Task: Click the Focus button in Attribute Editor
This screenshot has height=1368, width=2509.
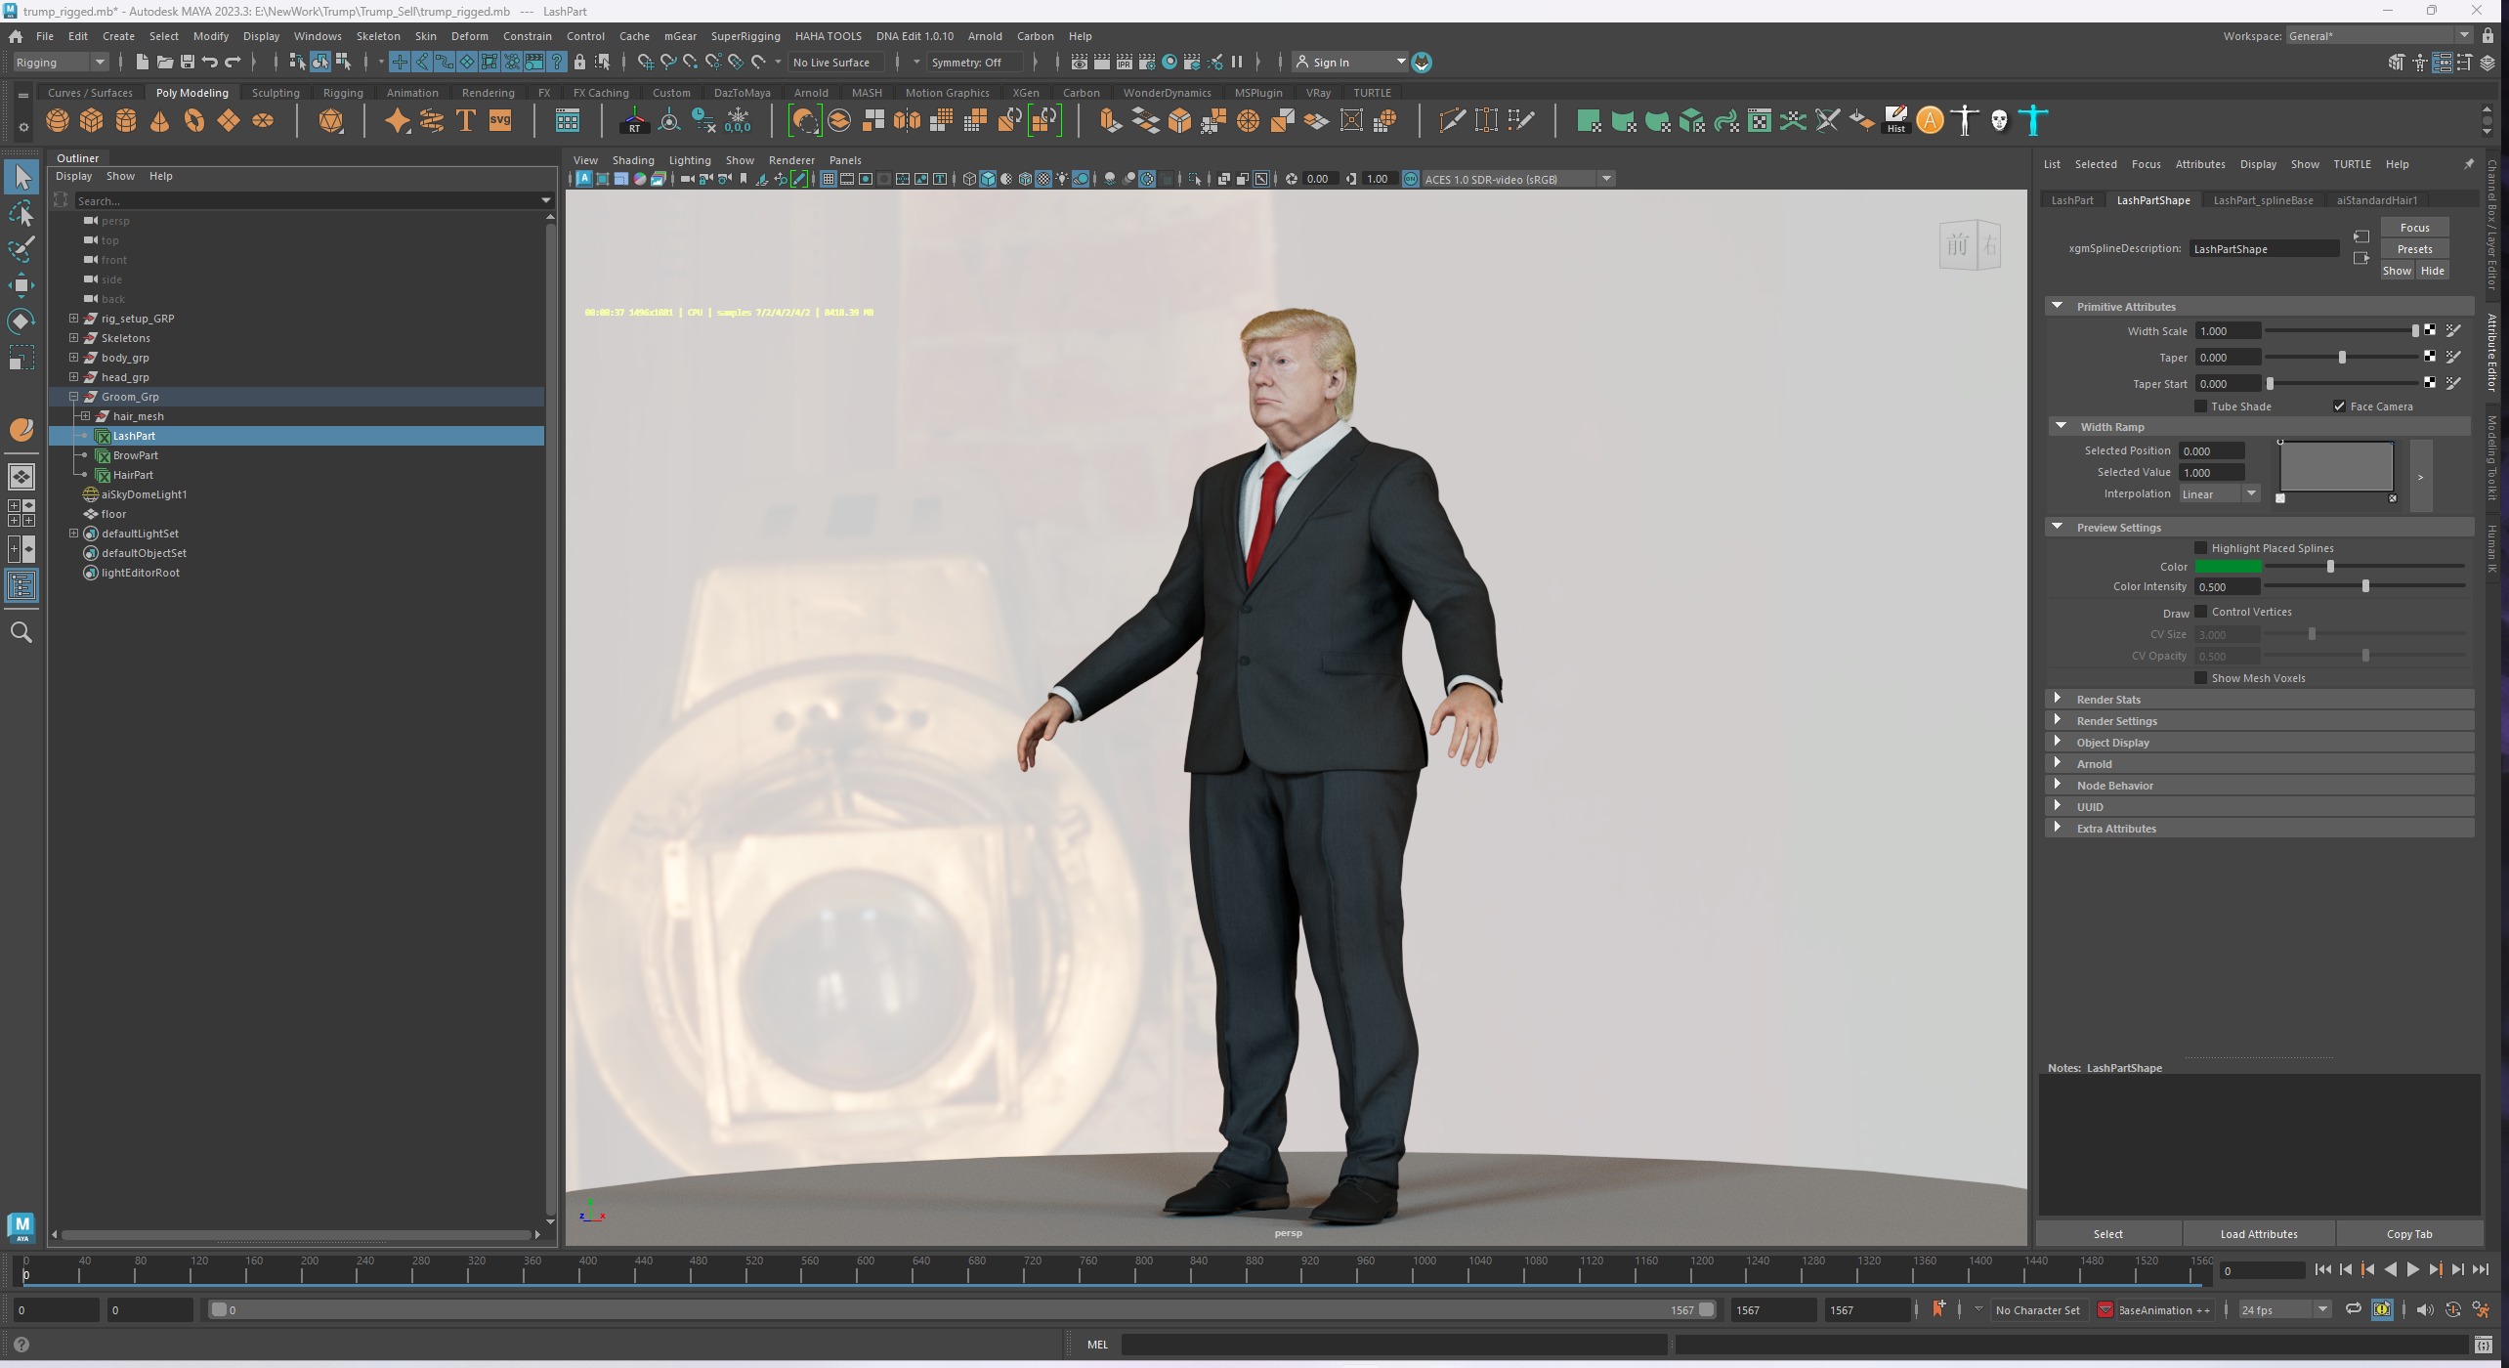Action: coord(2414,228)
